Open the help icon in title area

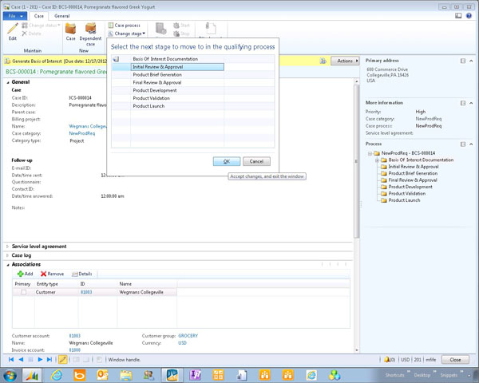click(x=469, y=16)
